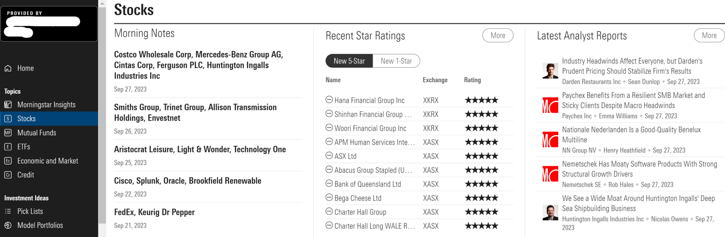The image size is (725, 237).
Task: Click the Credit Cr icon
Action: point(8,175)
